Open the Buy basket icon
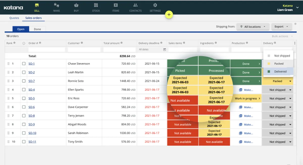This screenshot has height=165, width=303. point(76,5)
